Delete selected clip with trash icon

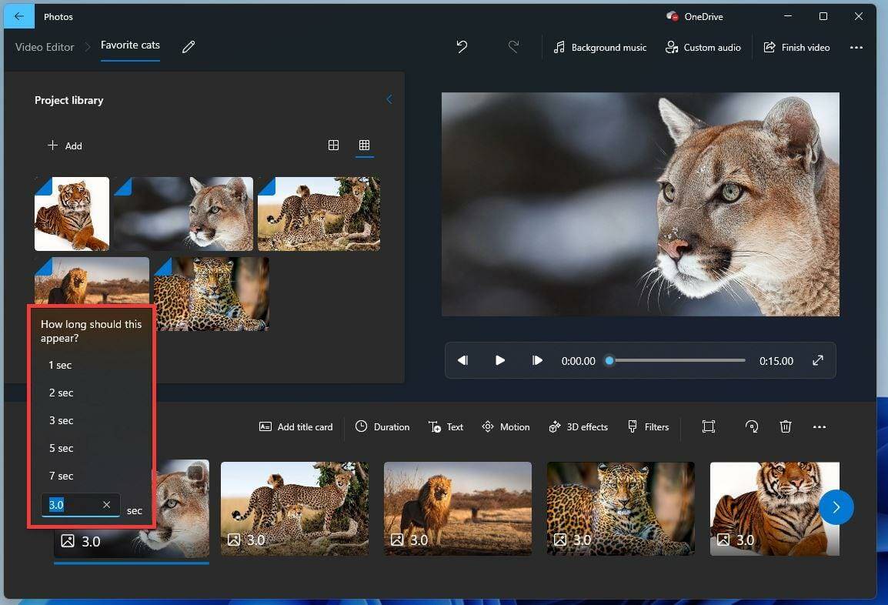point(785,426)
